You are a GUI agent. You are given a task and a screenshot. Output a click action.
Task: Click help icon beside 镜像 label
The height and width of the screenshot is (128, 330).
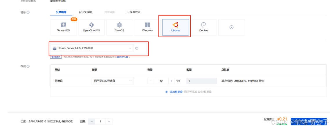[x=28, y=12]
